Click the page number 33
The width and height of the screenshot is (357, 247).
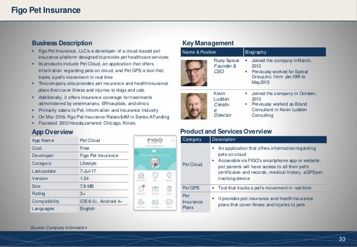pos(342,239)
